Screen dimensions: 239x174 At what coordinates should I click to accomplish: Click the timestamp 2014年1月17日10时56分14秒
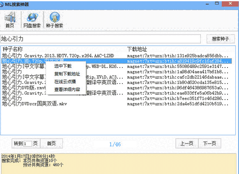(x=28, y=156)
